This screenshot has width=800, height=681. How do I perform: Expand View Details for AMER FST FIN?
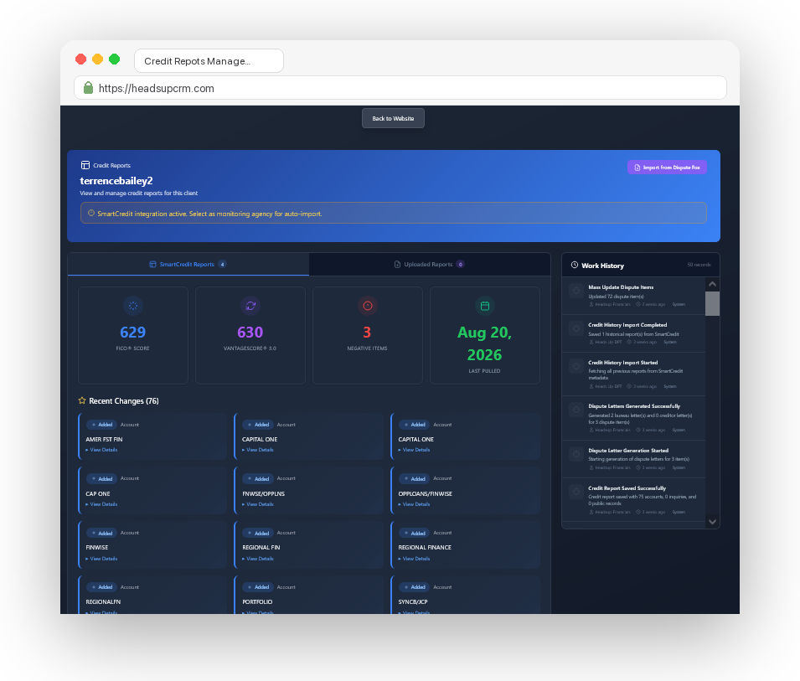101,450
